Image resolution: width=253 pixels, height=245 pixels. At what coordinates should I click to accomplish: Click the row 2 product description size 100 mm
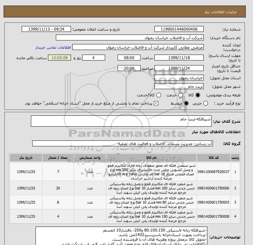(151, 188)
